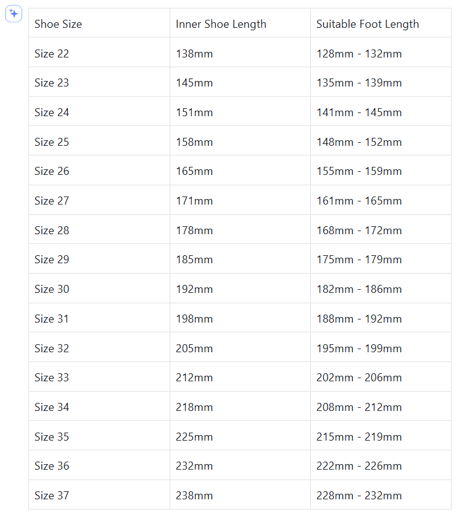Click the Shoe Size column header
This screenshot has width=475, height=516.
coord(58,24)
